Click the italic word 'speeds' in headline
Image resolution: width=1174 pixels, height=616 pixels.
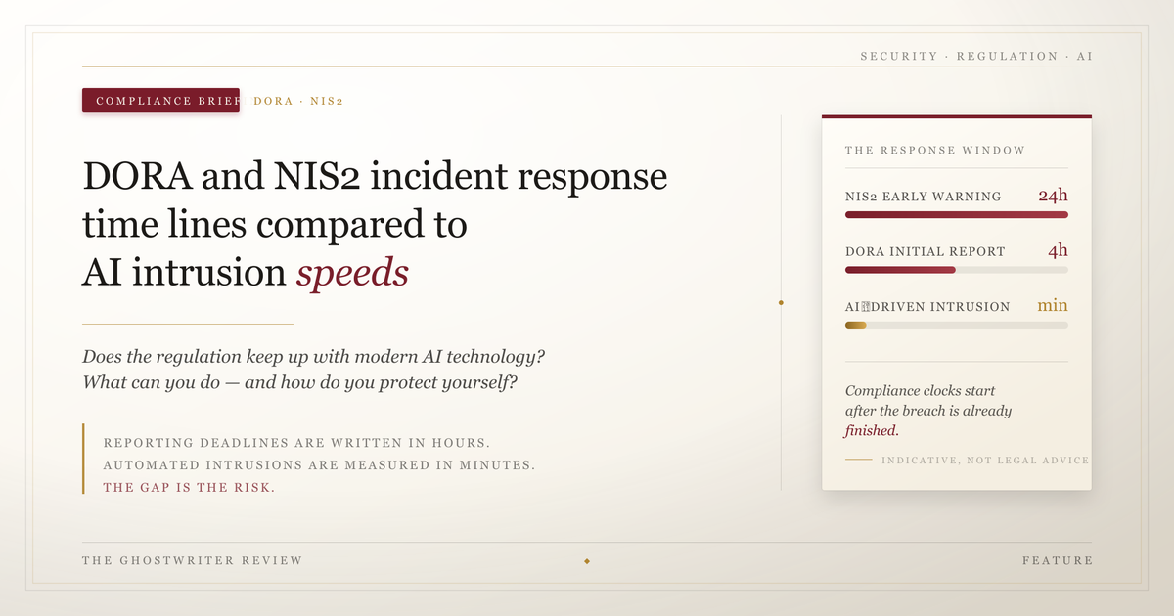352,275
